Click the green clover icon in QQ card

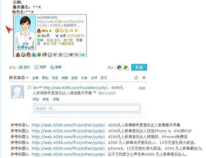coord(39,54)
